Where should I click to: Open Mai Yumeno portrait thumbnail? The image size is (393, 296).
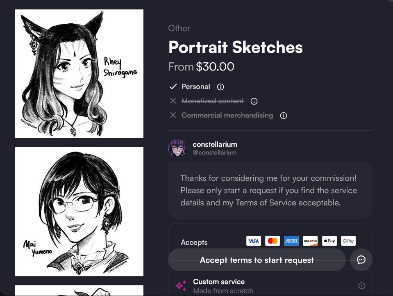click(x=79, y=212)
